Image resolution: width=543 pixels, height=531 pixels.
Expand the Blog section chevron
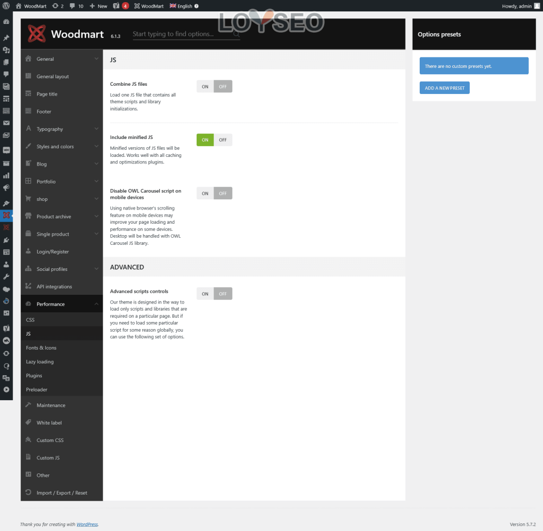coord(96,164)
